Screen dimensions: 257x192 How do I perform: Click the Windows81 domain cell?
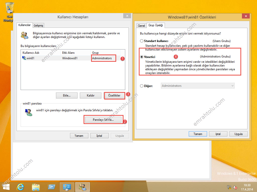pyautogui.click(x=70, y=58)
